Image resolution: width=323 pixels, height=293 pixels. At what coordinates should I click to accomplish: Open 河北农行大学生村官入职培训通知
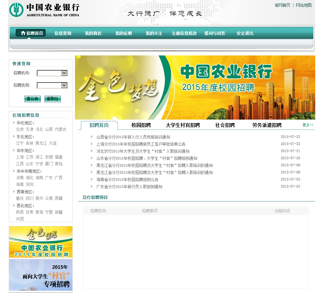tap(143, 151)
